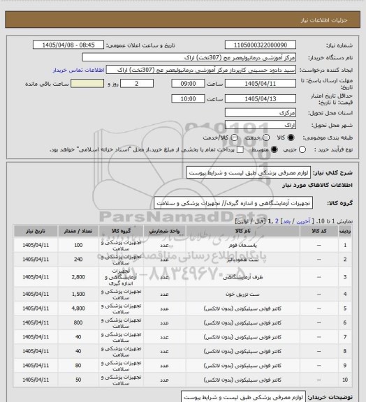Click date 1405/04/11 in row 3
The width and height of the screenshot is (366, 402).
[x=36, y=277]
